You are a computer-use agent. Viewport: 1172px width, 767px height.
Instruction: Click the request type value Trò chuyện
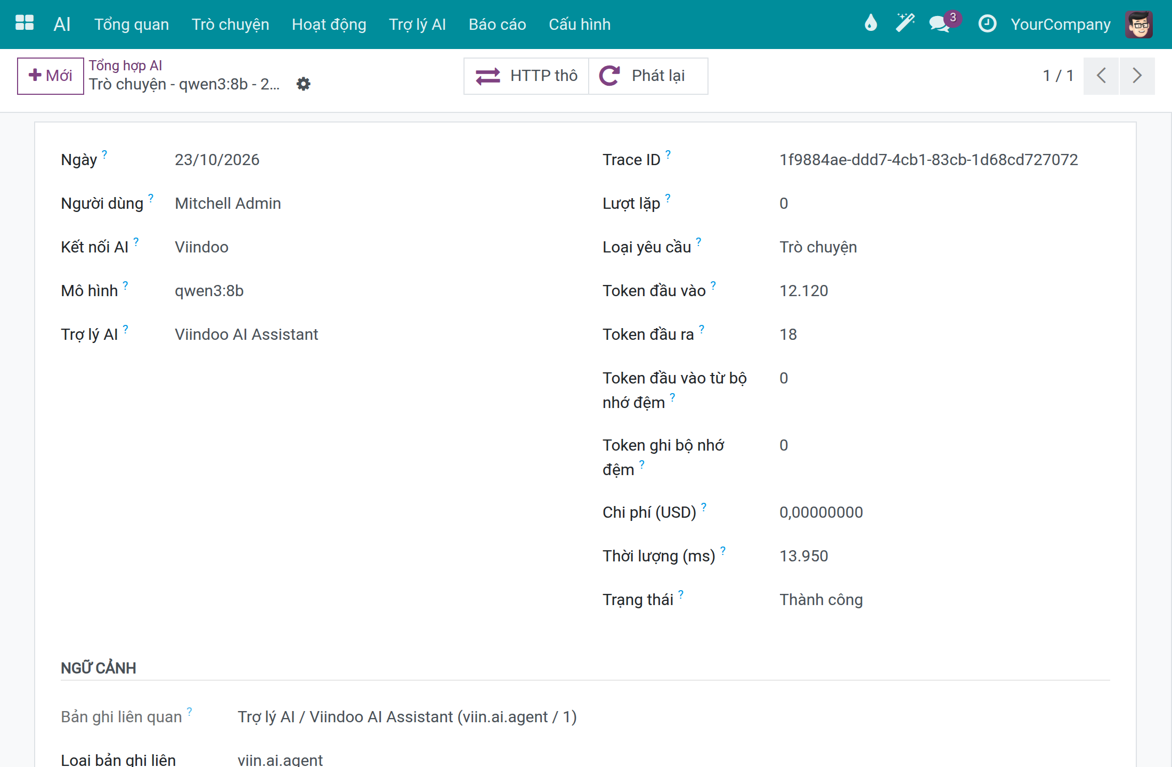coord(818,247)
